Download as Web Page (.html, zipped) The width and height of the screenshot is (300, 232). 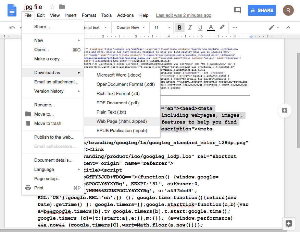pyautogui.click(x=122, y=121)
